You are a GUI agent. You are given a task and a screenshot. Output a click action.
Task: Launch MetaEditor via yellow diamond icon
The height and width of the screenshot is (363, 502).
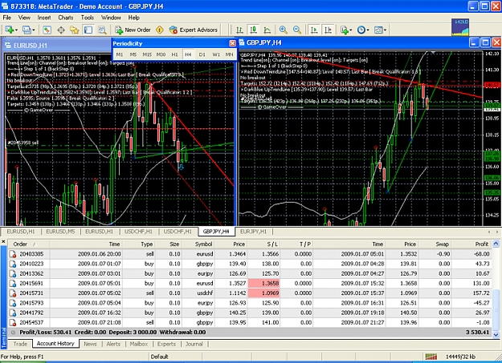point(160,30)
